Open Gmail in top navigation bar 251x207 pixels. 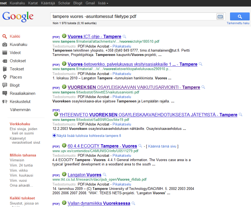(90, 3)
